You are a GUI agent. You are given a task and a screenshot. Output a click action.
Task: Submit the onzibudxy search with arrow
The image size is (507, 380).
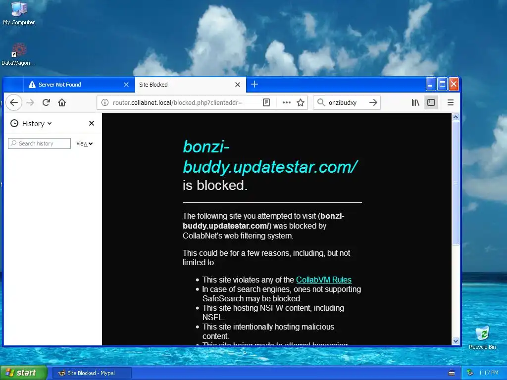373,102
